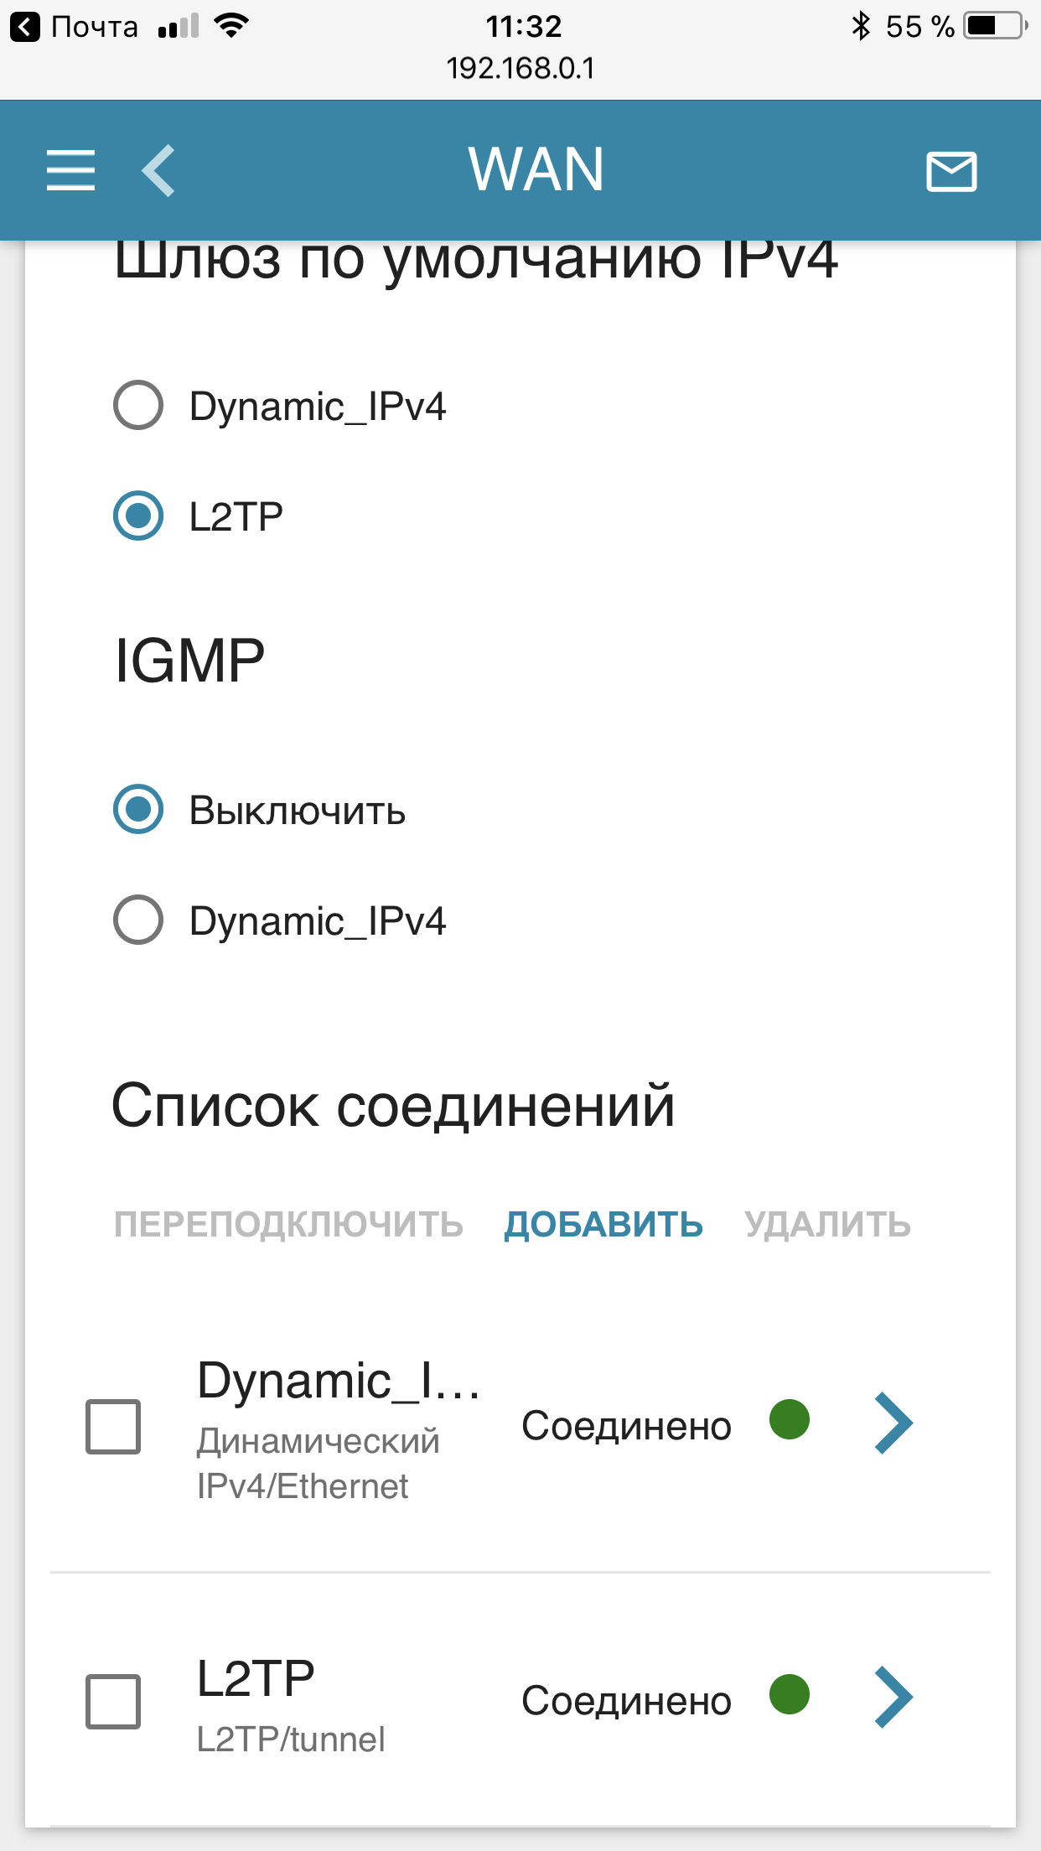1041x1851 pixels.
Task: Tap the battery icon in status bar
Action: click(x=994, y=26)
